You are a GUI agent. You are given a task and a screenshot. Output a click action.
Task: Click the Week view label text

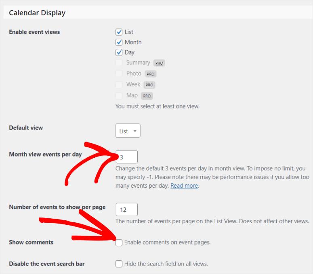133,84
